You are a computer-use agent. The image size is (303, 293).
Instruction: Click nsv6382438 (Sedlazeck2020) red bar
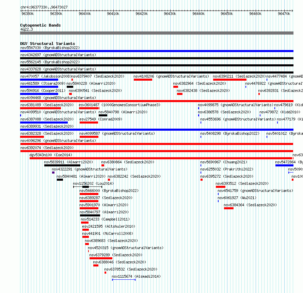tap(180, 94)
